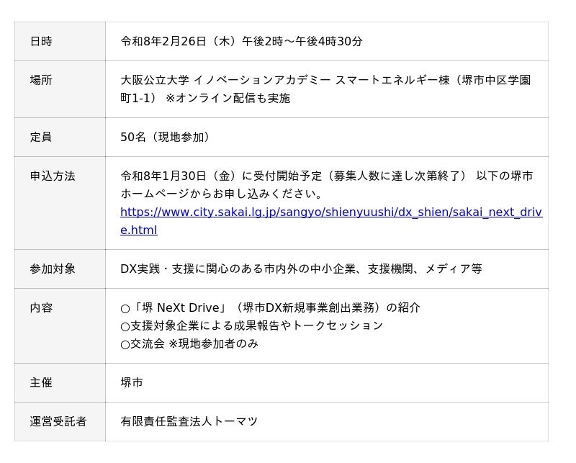This screenshot has width=576, height=463.
Task: Open the sakai_next_drive application URL link
Action: [330, 212]
